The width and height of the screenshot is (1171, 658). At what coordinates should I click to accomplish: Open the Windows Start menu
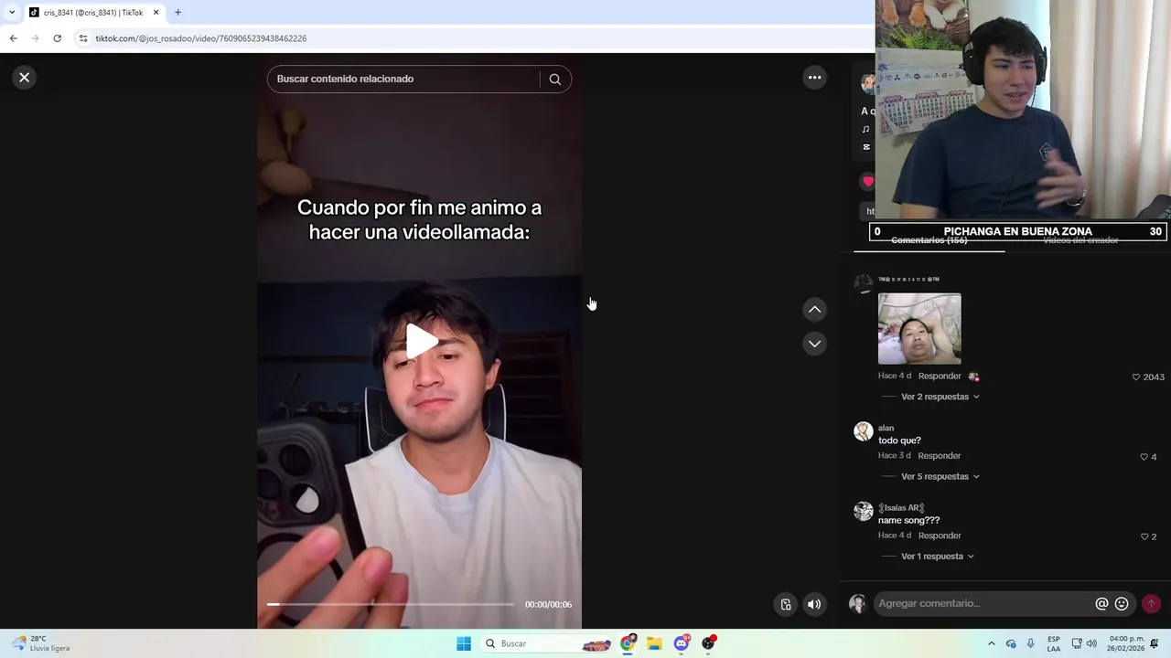point(464,643)
